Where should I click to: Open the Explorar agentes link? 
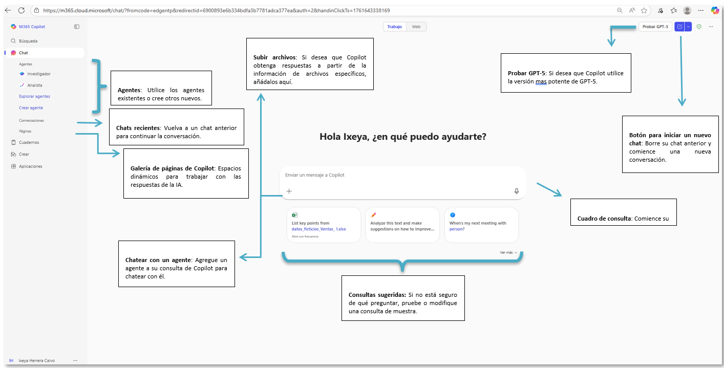[34, 96]
